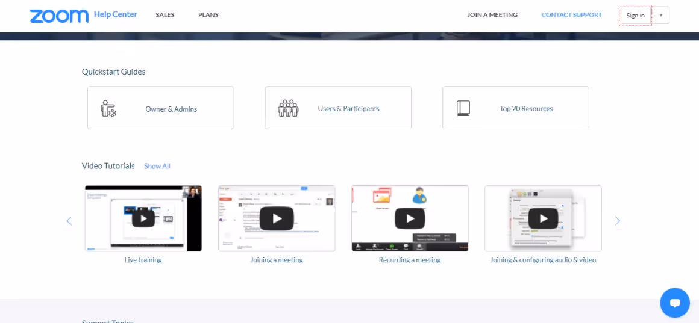The height and width of the screenshot is (323, 699).
Task: Click the Recording a meeting caption
Action: pyautogui.click(x=410, y=260)
